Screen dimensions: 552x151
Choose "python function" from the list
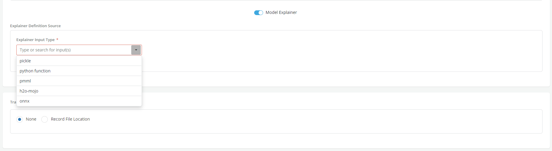[35, 71]
